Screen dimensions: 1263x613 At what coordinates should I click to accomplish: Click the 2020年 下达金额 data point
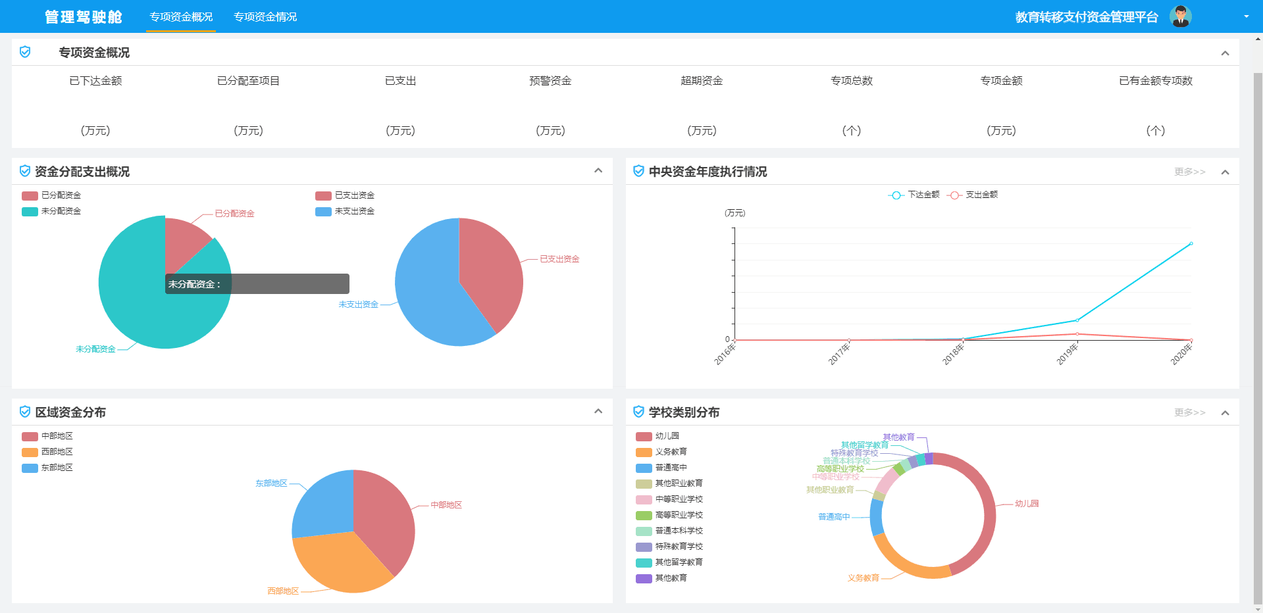click(x=1191, y=243)
